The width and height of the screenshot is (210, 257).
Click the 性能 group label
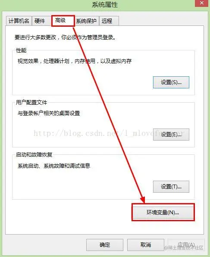click(x=21, y=50)
